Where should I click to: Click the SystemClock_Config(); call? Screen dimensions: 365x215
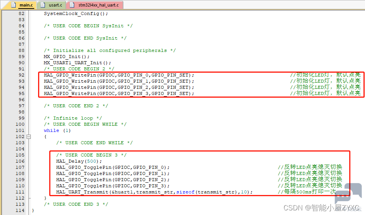[76, 13]
